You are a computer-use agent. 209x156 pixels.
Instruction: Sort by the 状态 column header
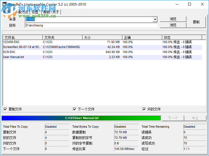(x=182, y=37)
